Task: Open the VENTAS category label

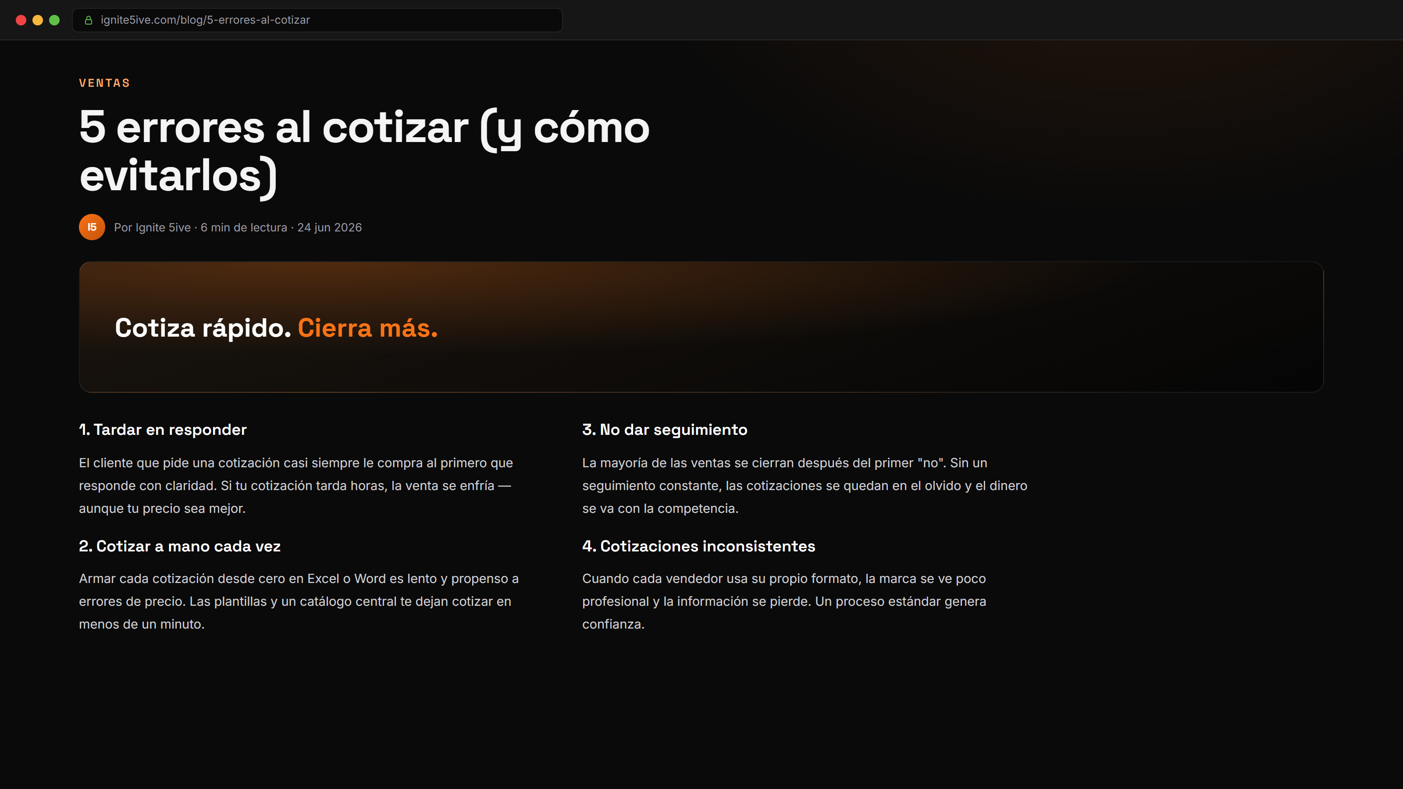Action: pyautogui.click(x=105, y=83)
